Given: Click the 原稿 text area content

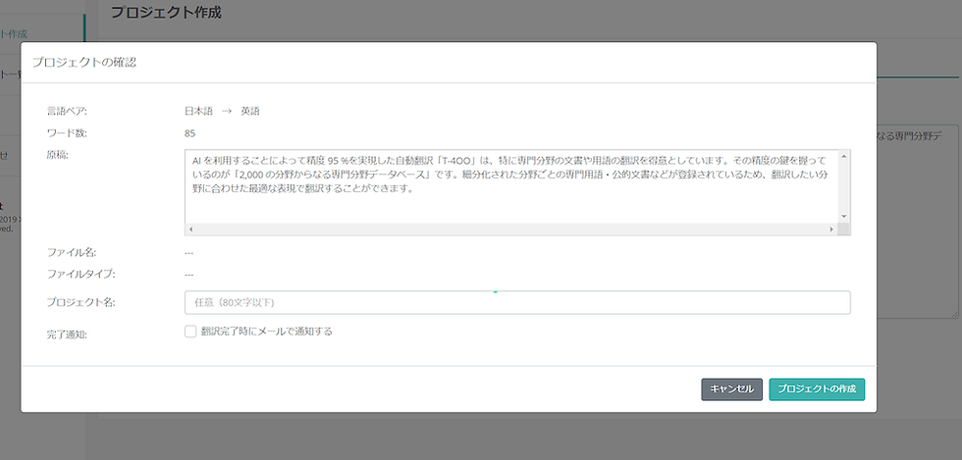Looking at the screenshot, I should (512, 186).
